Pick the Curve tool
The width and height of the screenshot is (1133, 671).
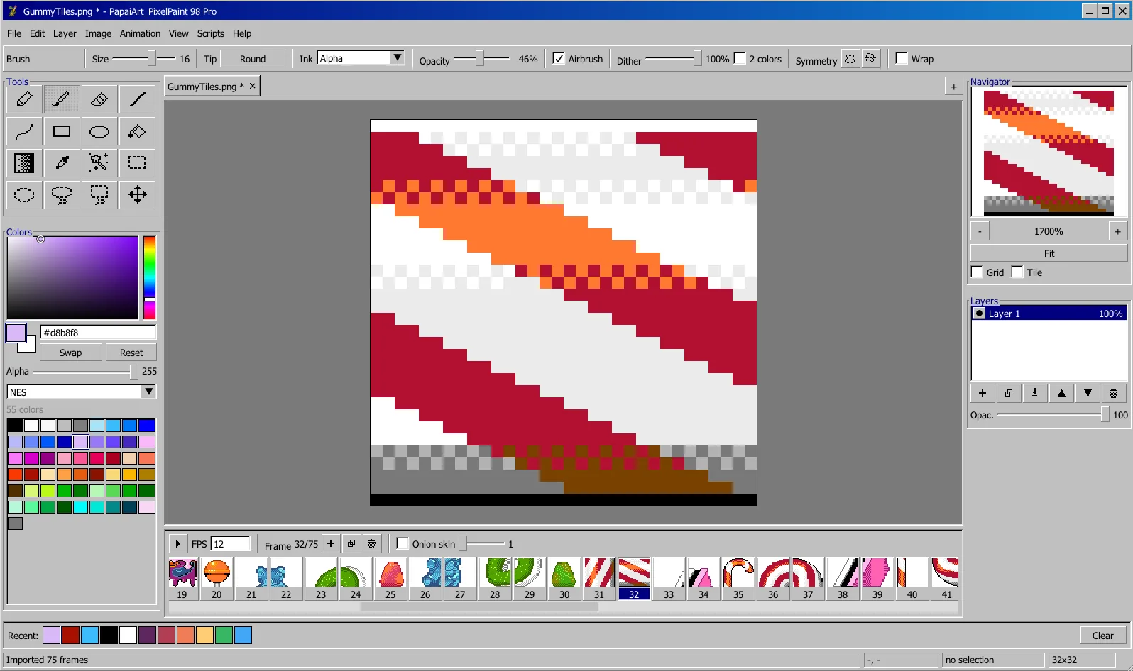click(24, 131)
